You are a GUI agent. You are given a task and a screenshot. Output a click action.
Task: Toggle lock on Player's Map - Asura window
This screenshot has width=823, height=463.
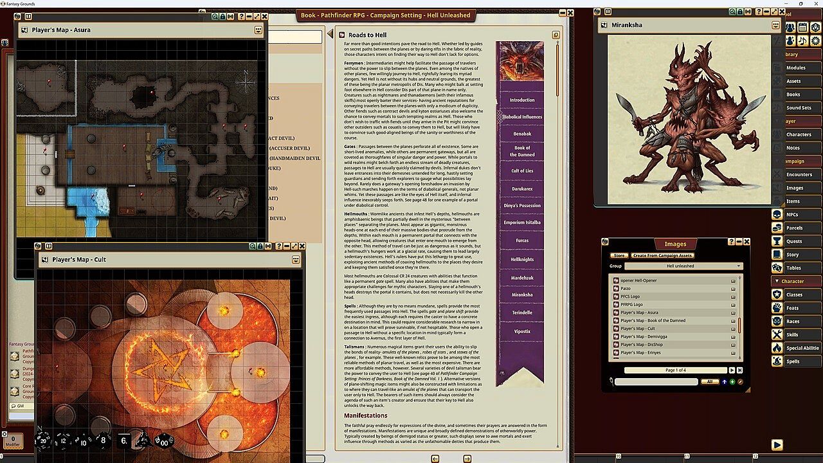222,17
